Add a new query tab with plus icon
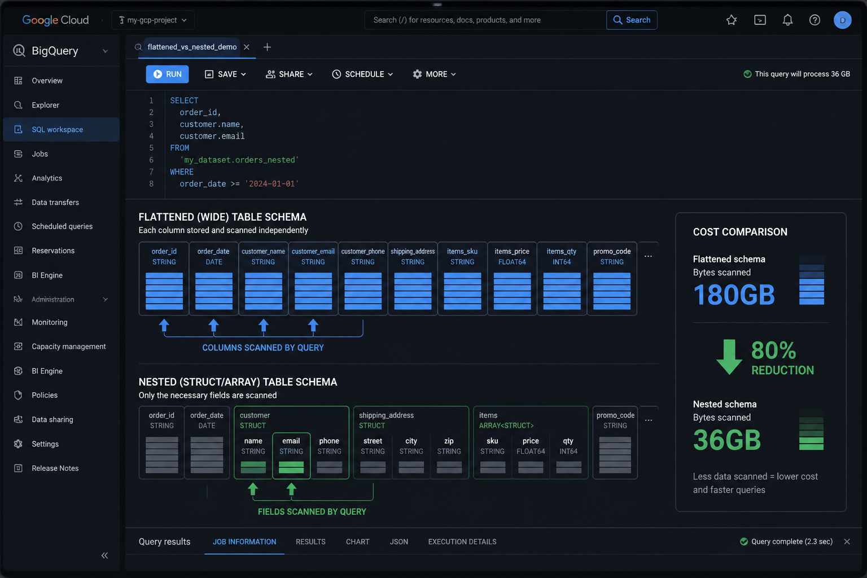The height and width of the screenshot is (578, 867). click(x=267, y=47)
